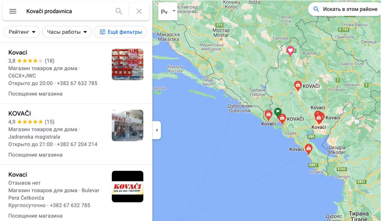381x221 pixels.
Task: Click 'Отзывов нет' text in third result
Action: coord(24,183)
